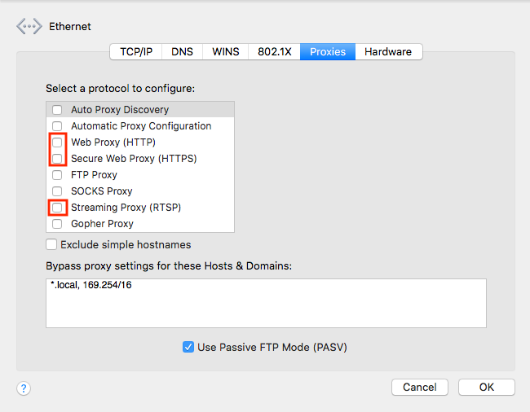Viewport: 530px width, 412px height.
Task: Select the WINS tab
Action: pos(225,51)
